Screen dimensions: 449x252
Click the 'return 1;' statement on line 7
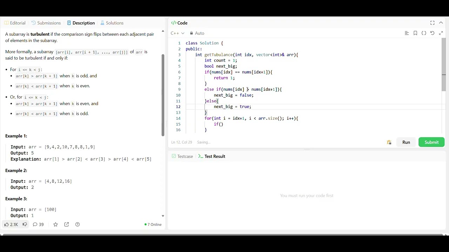coord(224,78)
